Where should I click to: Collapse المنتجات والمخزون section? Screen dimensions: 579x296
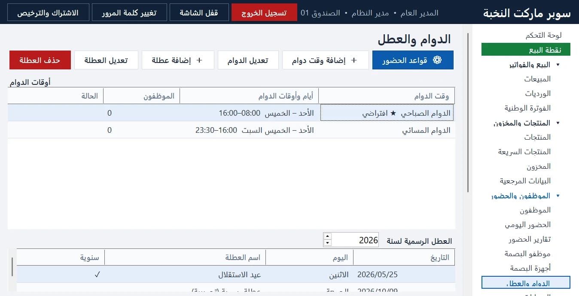(x=558, y=123)
